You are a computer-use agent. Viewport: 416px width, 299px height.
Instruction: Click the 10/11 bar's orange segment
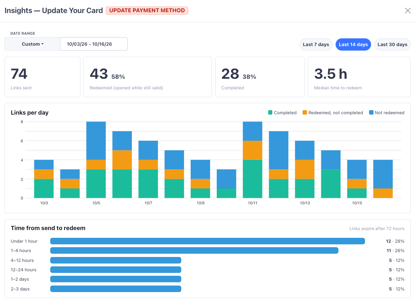pyautogui.click(x=253, y=150)
